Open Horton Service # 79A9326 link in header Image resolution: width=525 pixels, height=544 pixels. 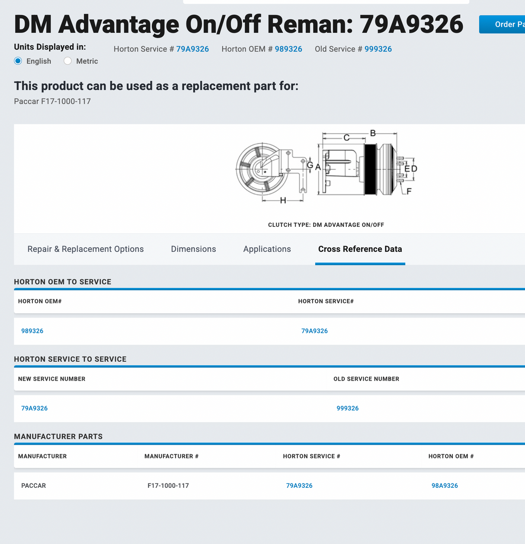coord(192,49)
